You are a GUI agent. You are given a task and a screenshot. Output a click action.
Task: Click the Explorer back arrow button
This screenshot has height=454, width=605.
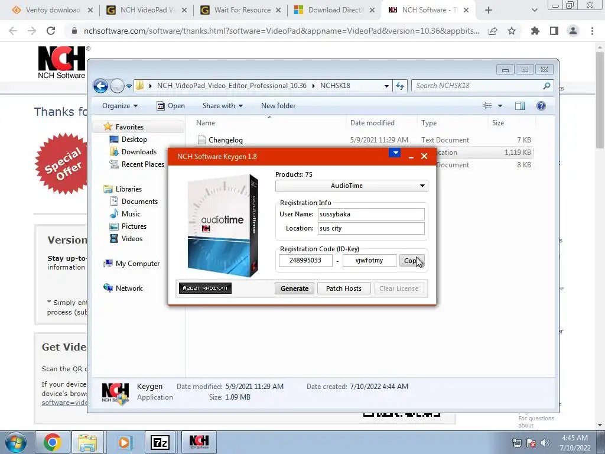pyautogui.click(x=100, y=86)
